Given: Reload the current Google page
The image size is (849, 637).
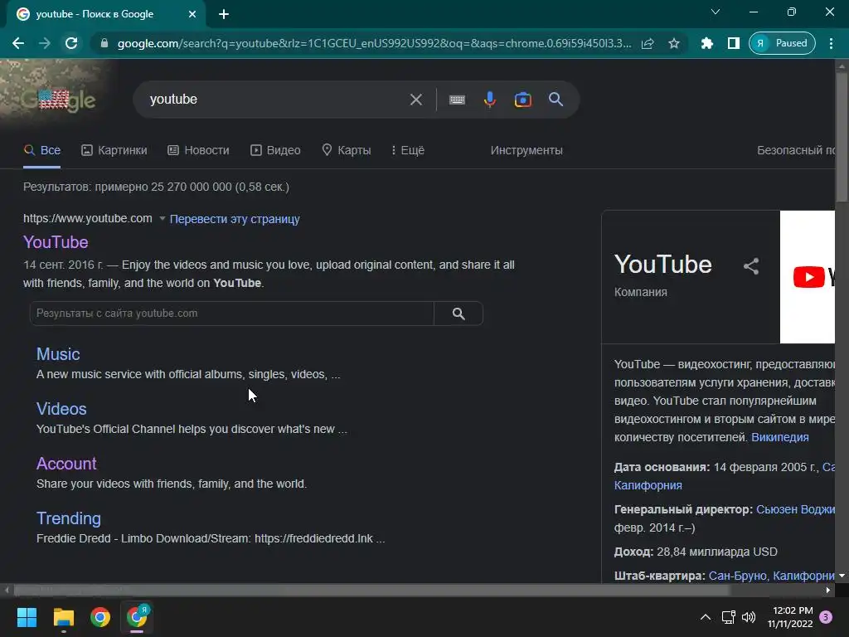Looking at the screenshot, I should pyautogui.click(x=71, y=43).
